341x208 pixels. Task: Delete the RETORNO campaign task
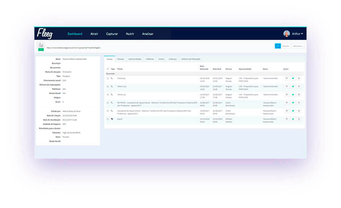pos(299,103)
